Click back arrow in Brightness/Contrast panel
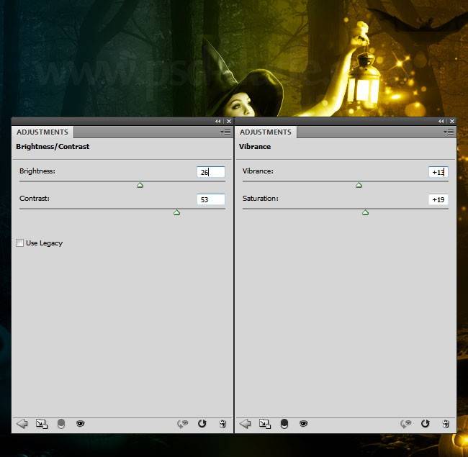This screenshot has height=457, width=468. (22, 424)
